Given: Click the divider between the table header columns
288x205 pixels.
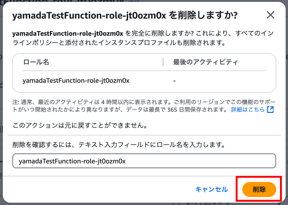Looking at the screenshot, I should coord(163,62).
